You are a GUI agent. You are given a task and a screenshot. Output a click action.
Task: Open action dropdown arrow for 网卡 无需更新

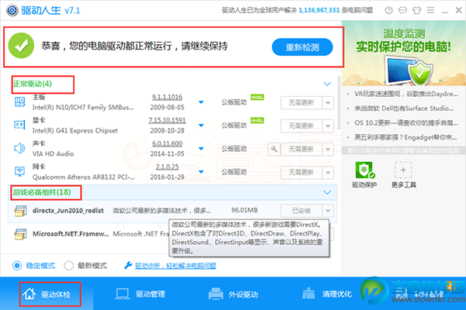[328, 172]
